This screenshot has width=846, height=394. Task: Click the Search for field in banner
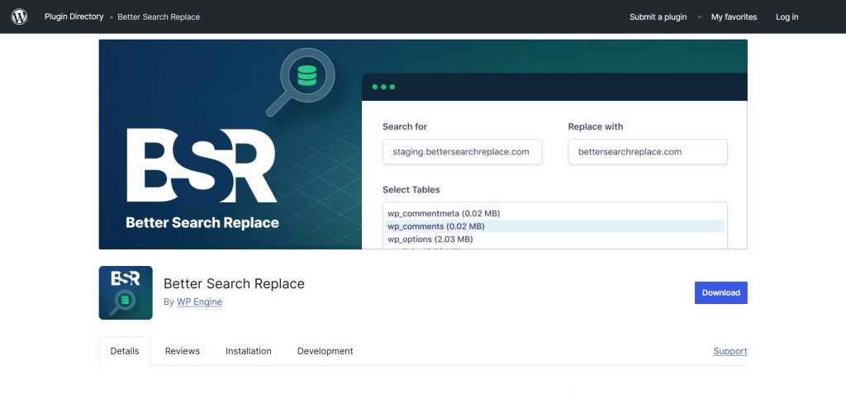[x=462, y=152]
